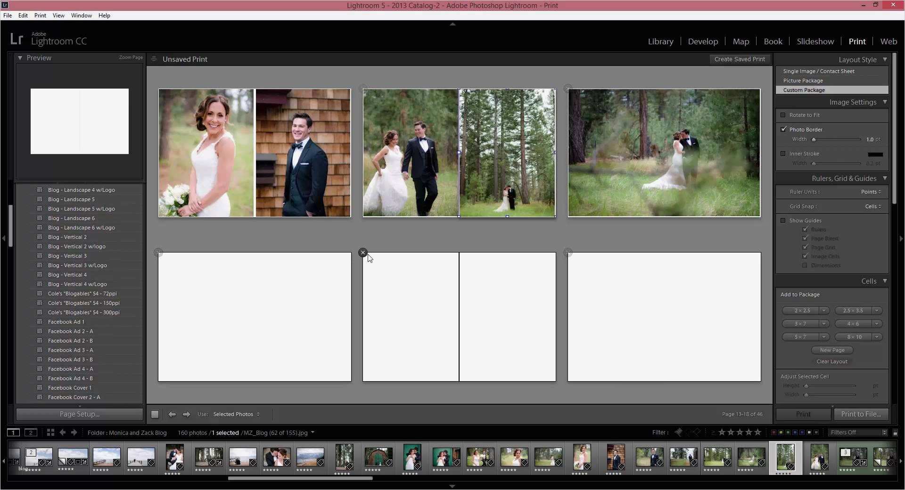Click the New Page button

click(832, 350)
